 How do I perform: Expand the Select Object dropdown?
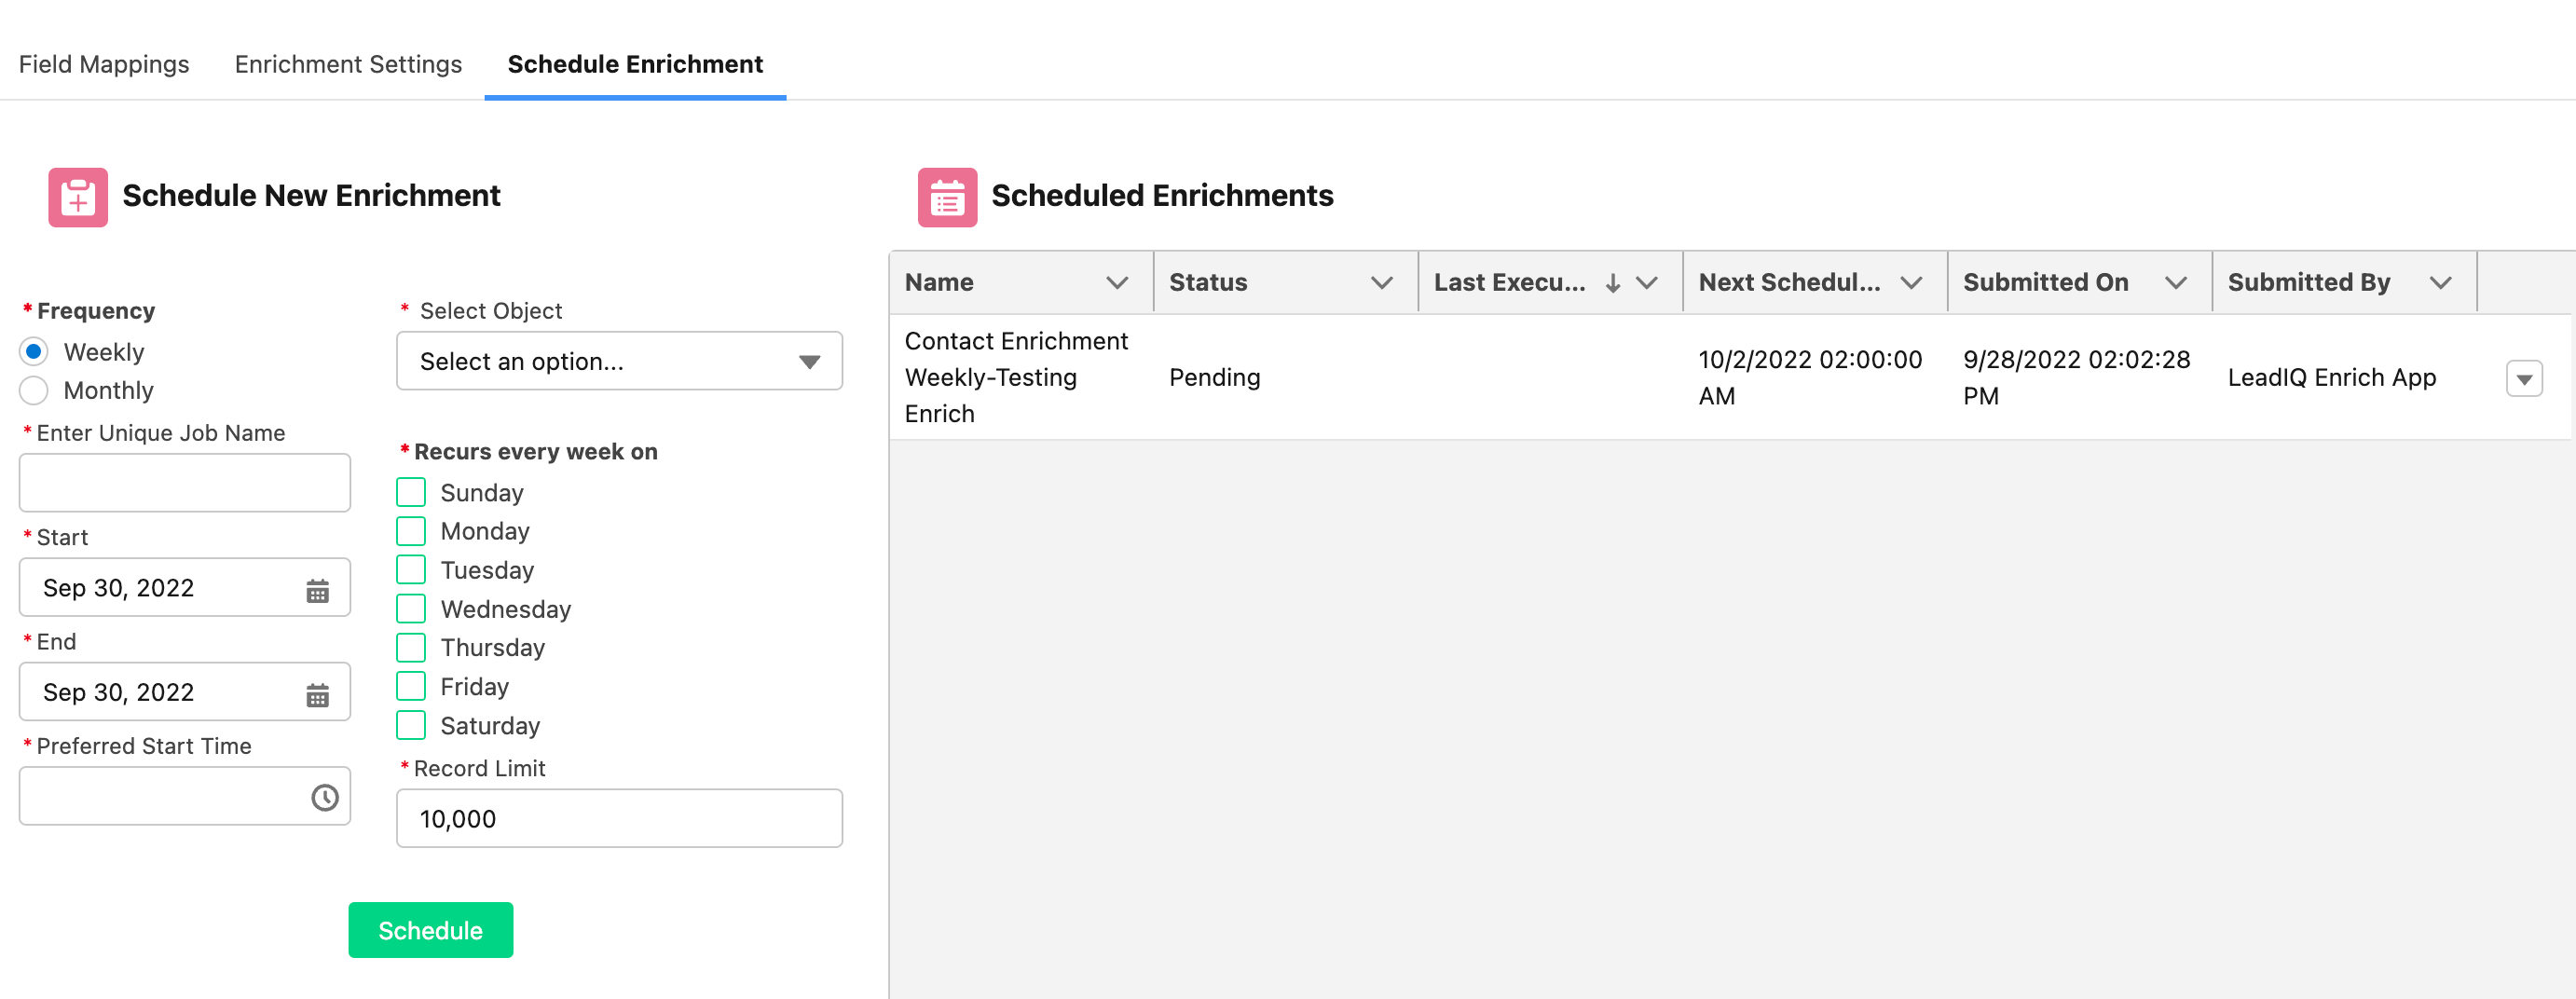(x=618, y=361)
